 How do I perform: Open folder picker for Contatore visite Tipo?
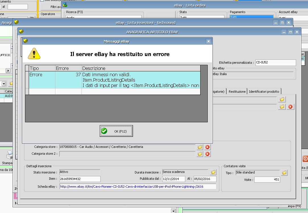pyautogui.click(x=284, y=173)
